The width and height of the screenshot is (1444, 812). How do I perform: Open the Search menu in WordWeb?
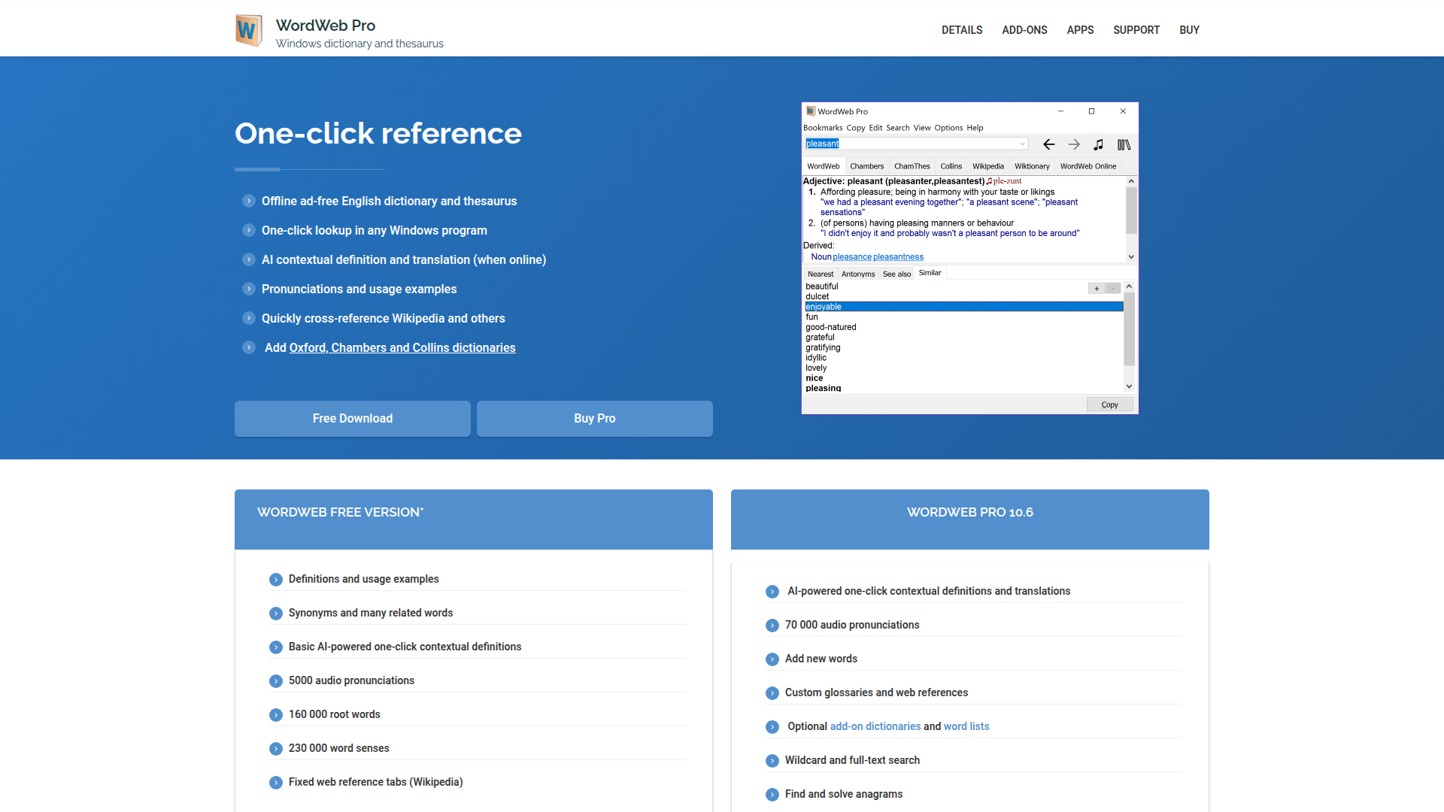[897, 128]
